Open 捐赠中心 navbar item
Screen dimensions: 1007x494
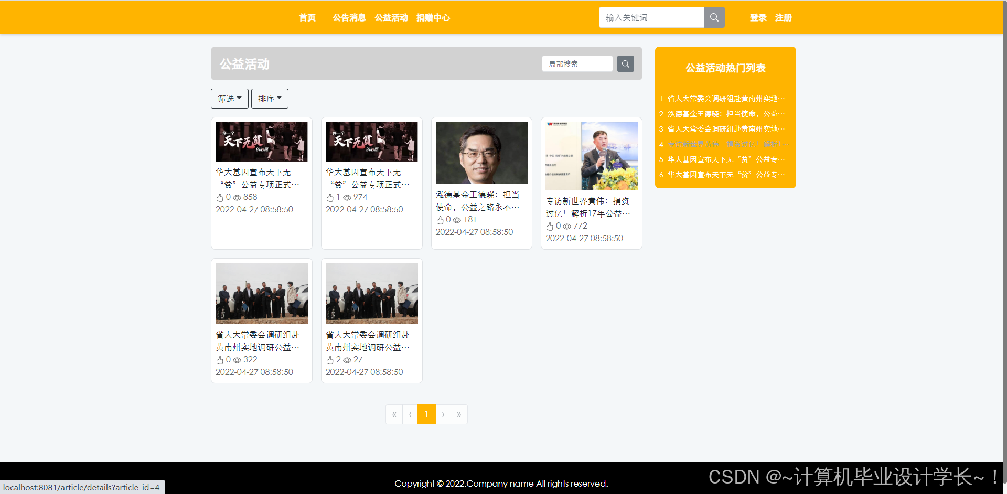pyautogui.click(x=433, y=18)
